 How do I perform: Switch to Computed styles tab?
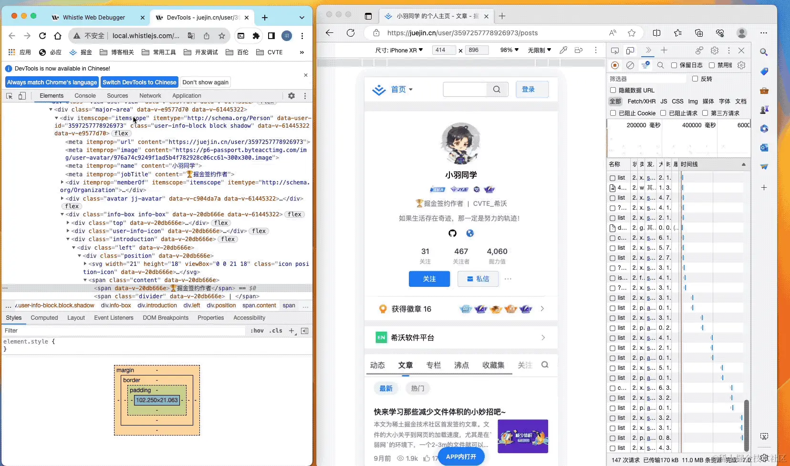click(44, 318)
